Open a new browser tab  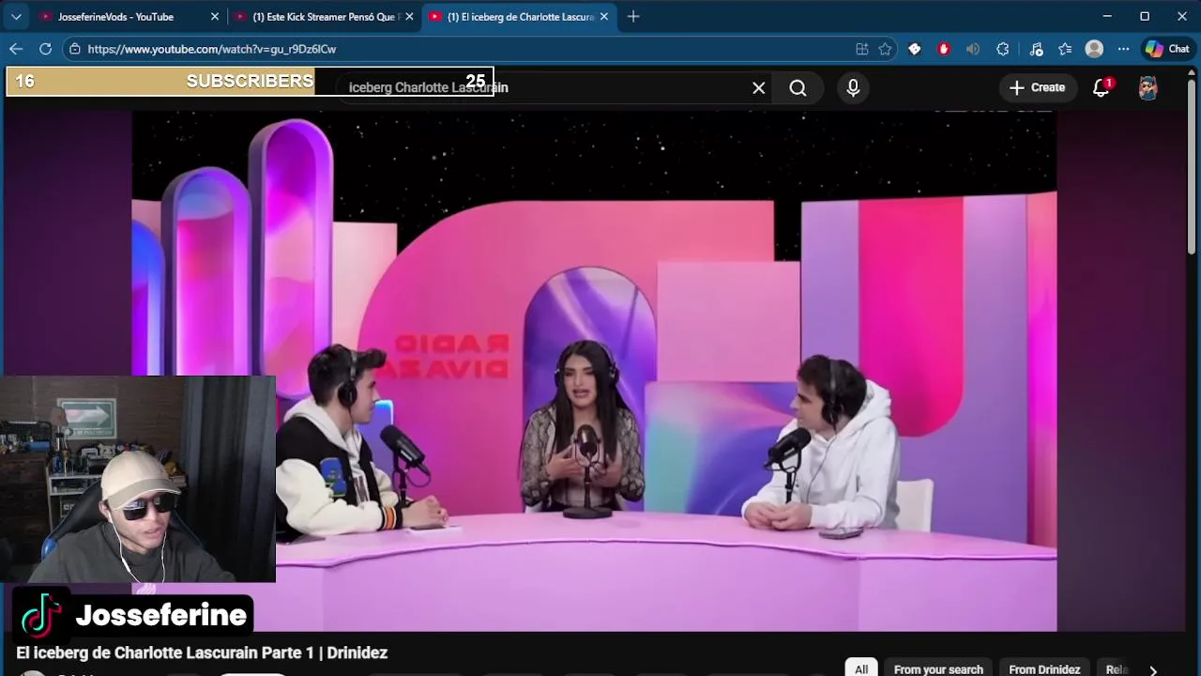point(633,17)
